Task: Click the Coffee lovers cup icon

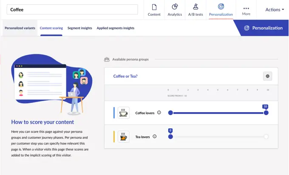Action: [124, 113]
